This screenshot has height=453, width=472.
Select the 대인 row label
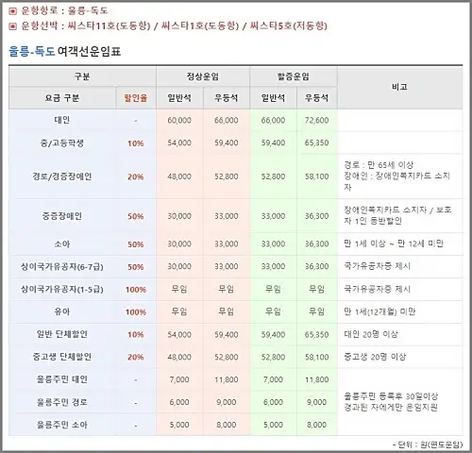click(x=62, y=120)
